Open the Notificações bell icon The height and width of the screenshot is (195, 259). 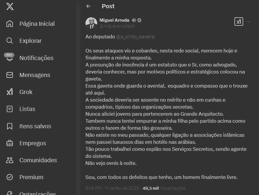click(x=10, y=58)
